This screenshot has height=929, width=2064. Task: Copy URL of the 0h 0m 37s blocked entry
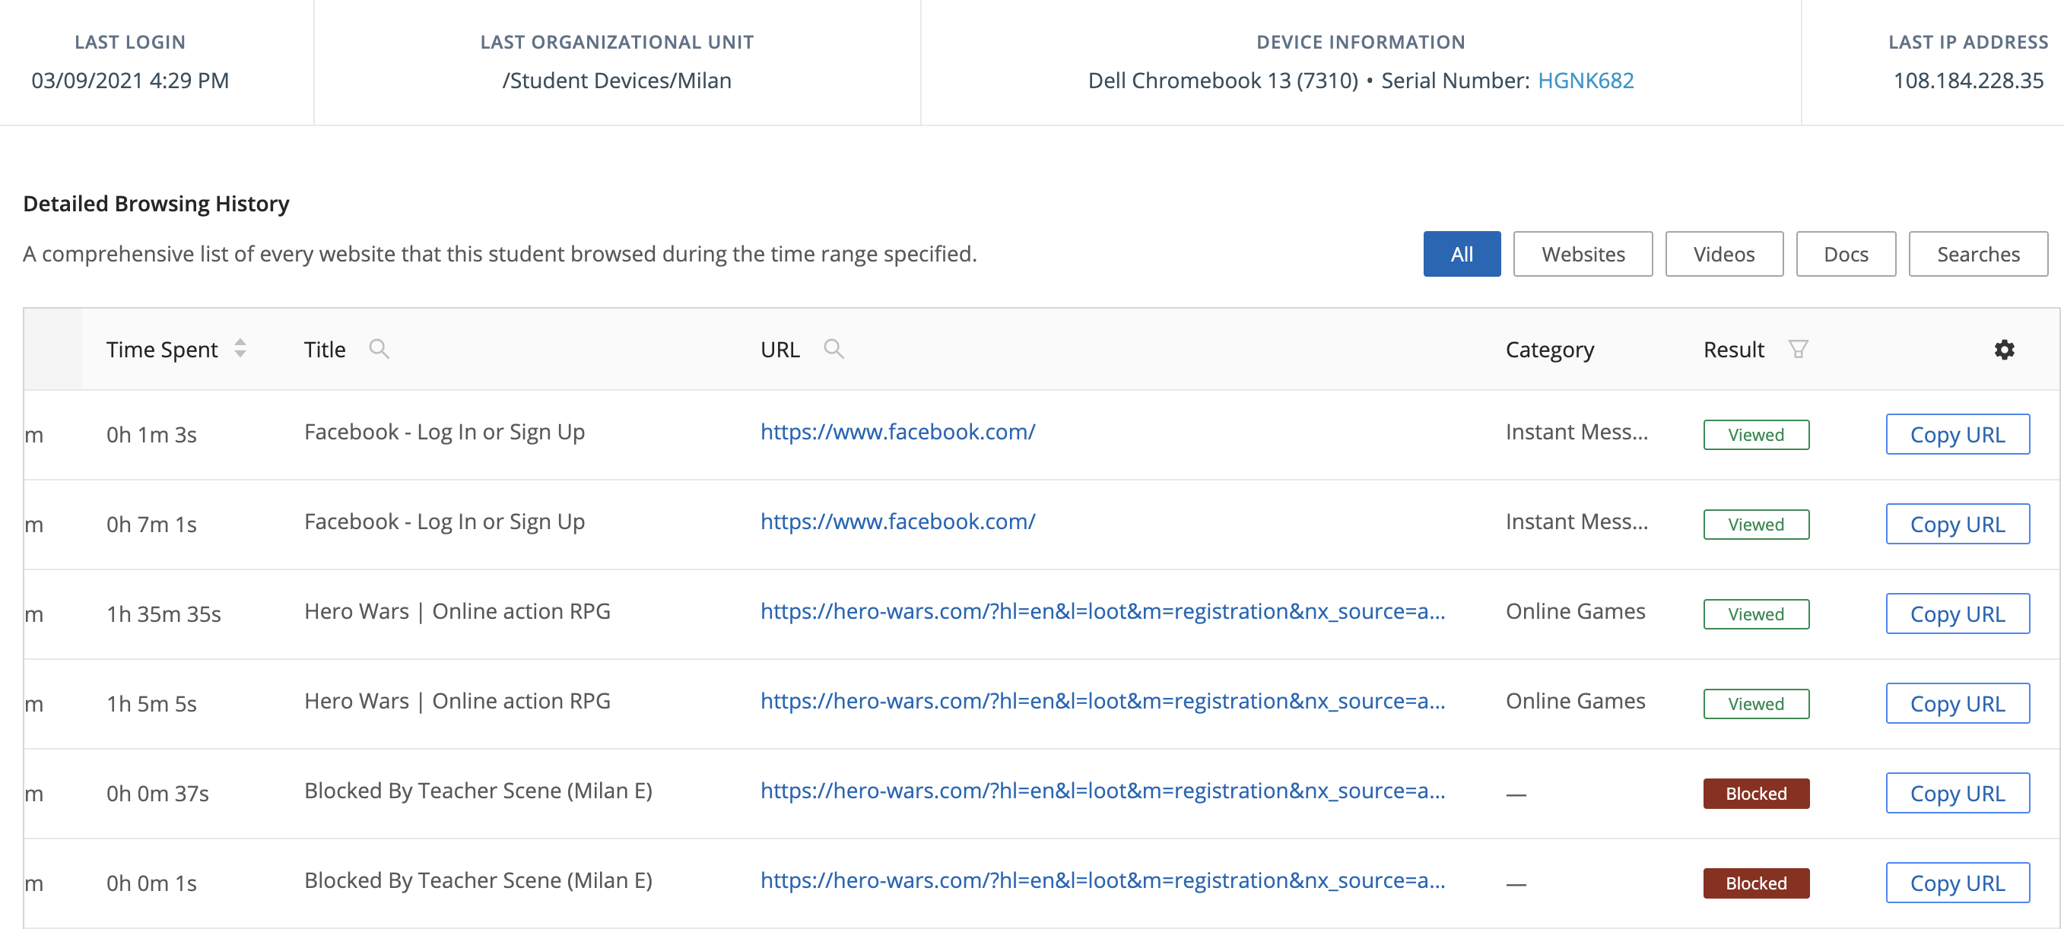point(1958,794)
